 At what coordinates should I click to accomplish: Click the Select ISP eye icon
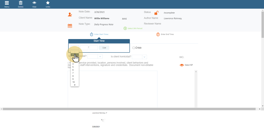pos(182,65)
